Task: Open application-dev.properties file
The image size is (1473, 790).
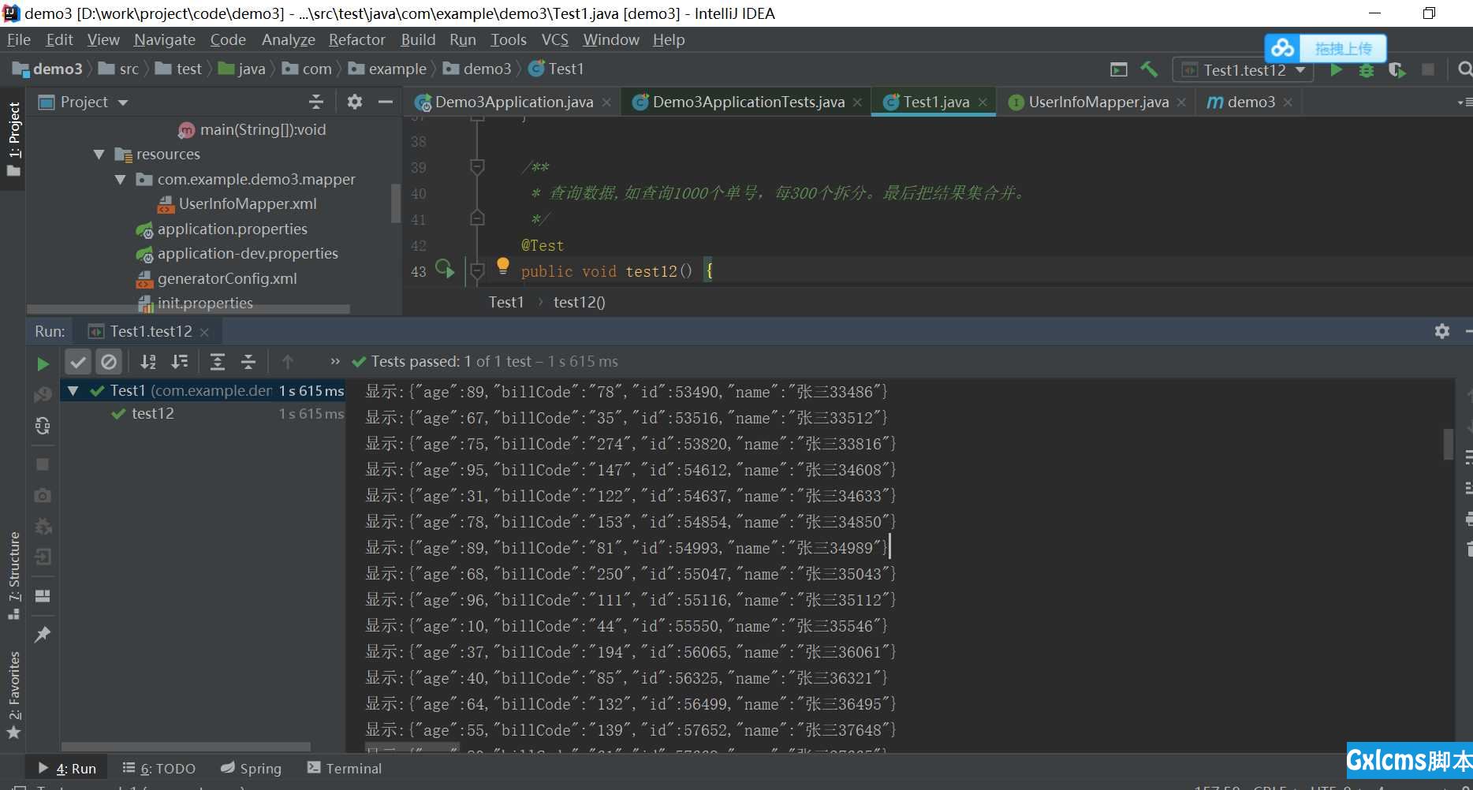Action: coord(247,253)
